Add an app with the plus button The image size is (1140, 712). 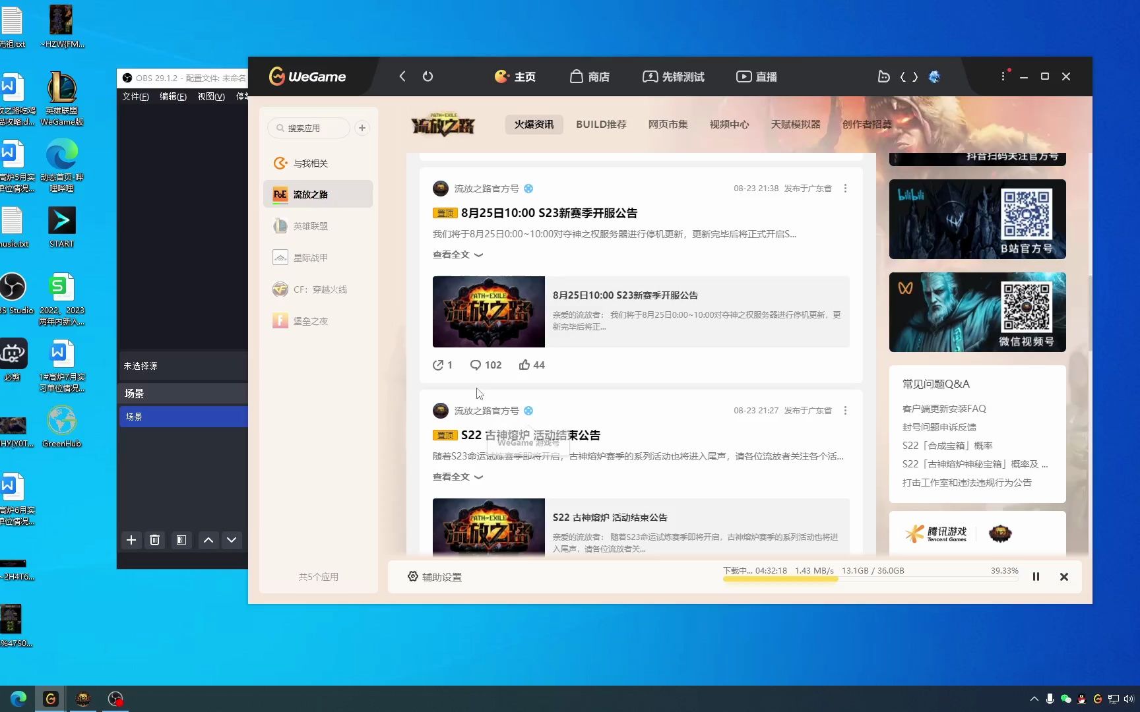[x=362, y=128]
